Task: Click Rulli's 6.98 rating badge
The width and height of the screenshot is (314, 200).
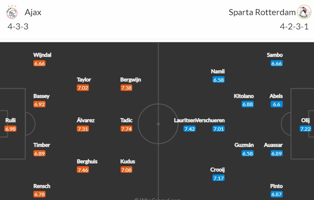Action: pos(10,129)
